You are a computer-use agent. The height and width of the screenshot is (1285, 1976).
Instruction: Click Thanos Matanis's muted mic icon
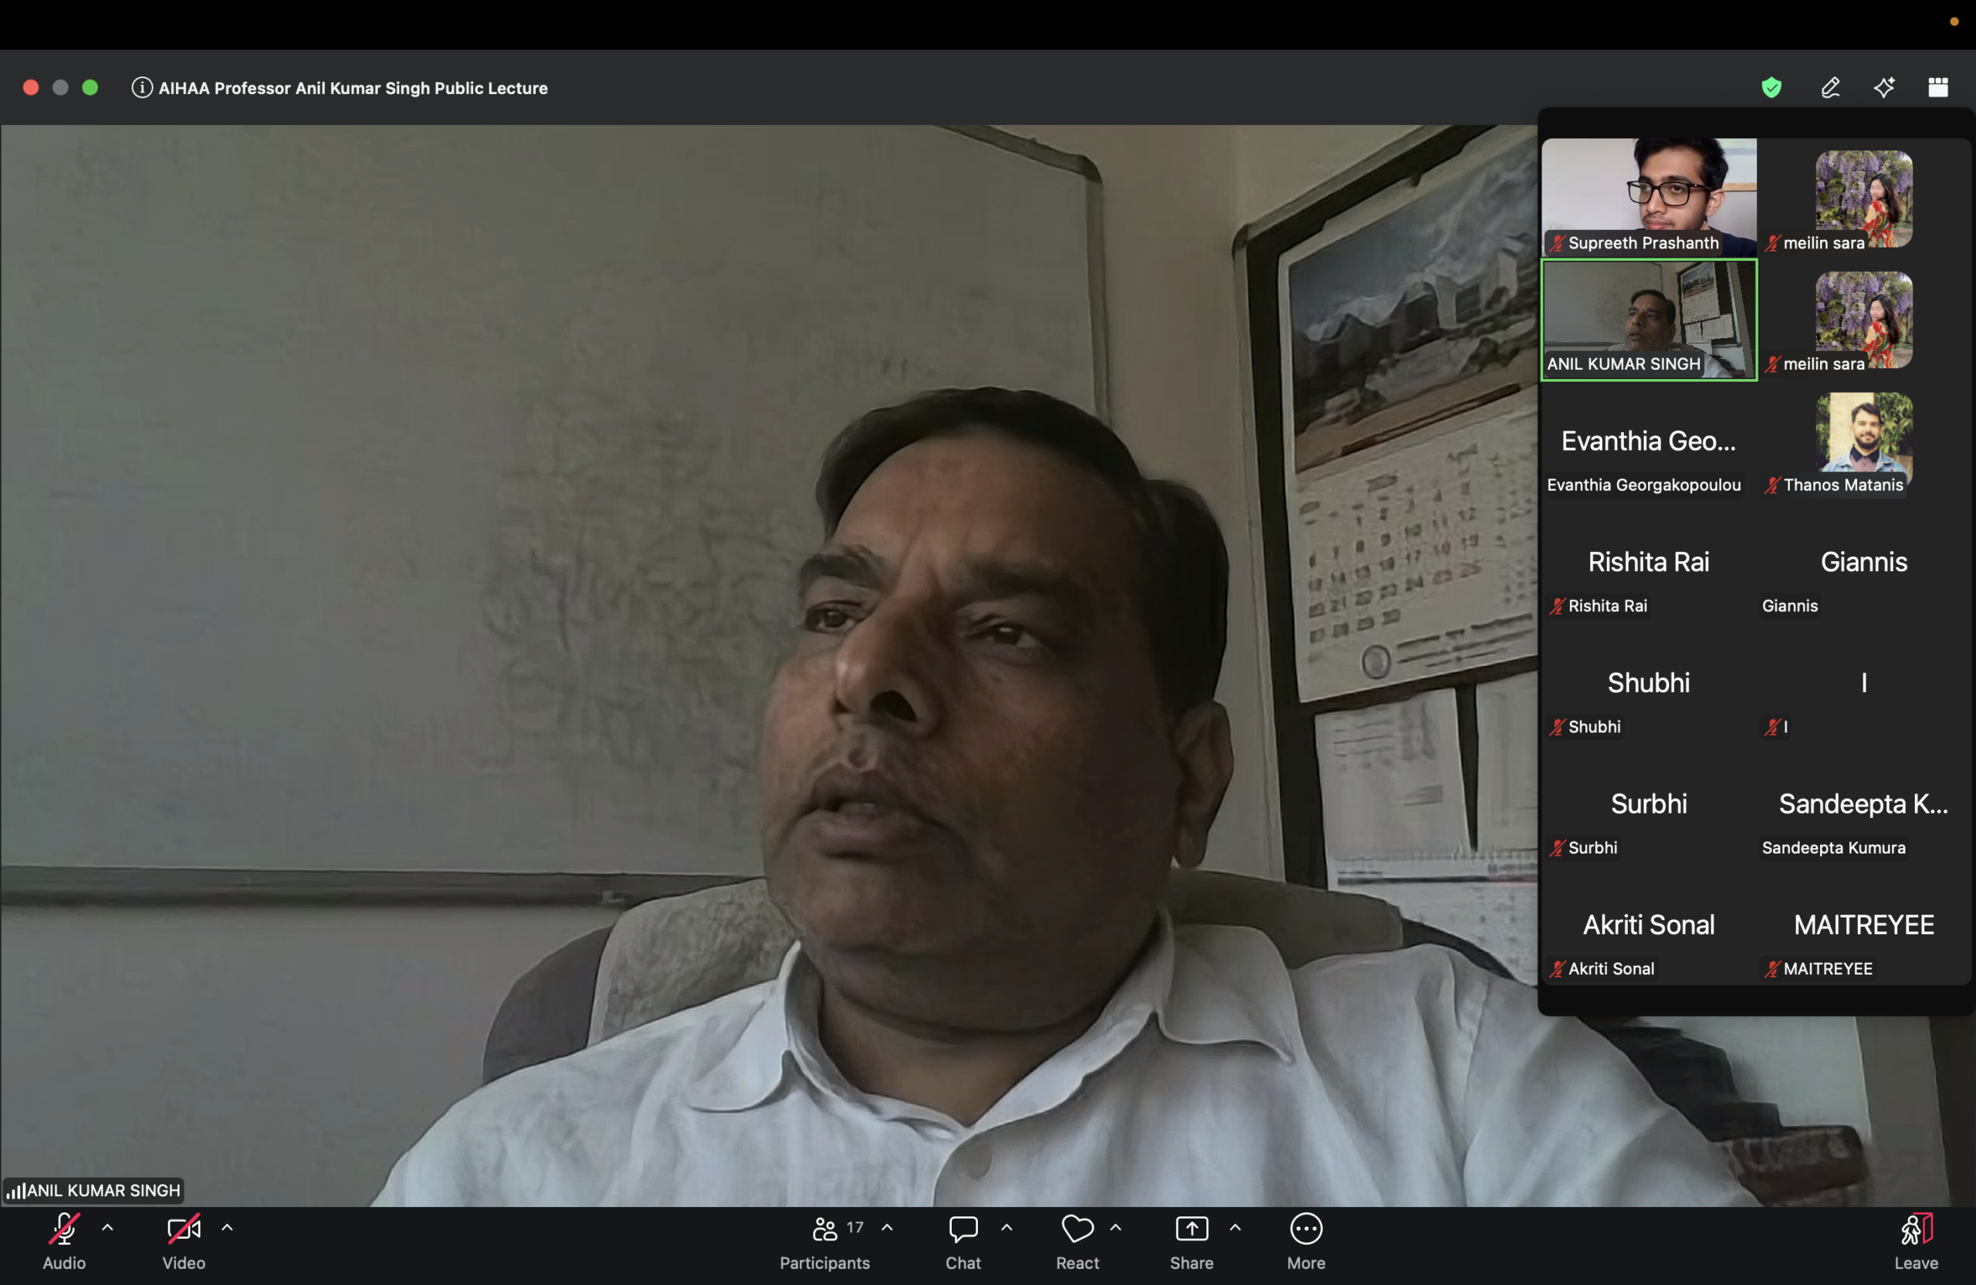[1772, 485]
